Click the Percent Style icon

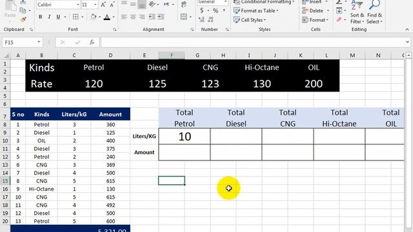[216, 11]
